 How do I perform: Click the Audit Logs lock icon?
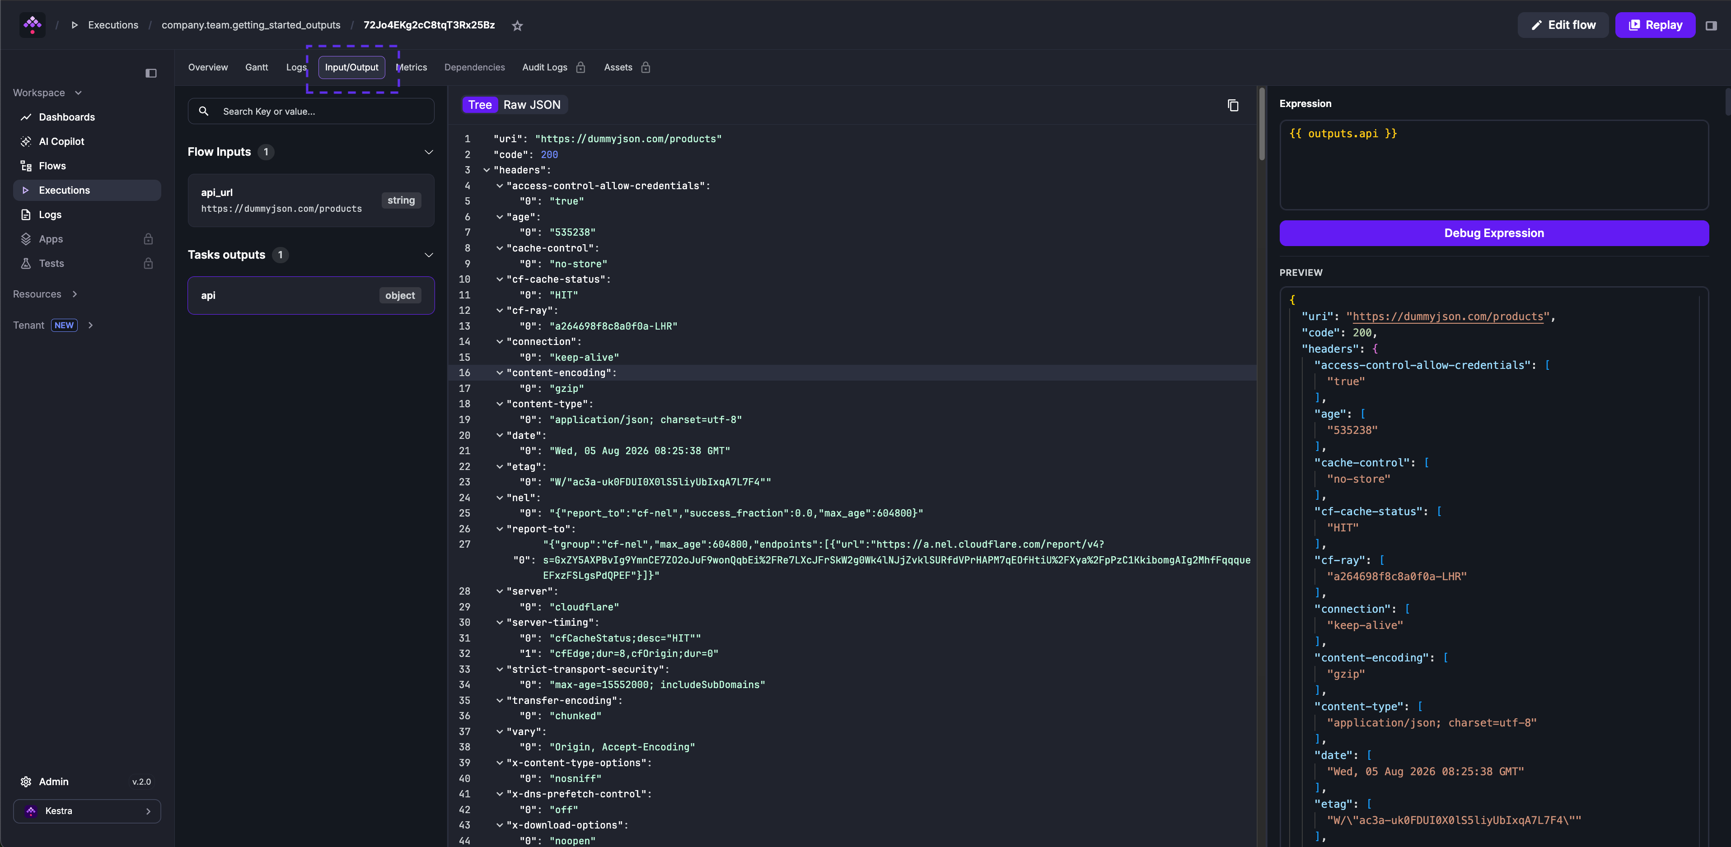point(580,67)
